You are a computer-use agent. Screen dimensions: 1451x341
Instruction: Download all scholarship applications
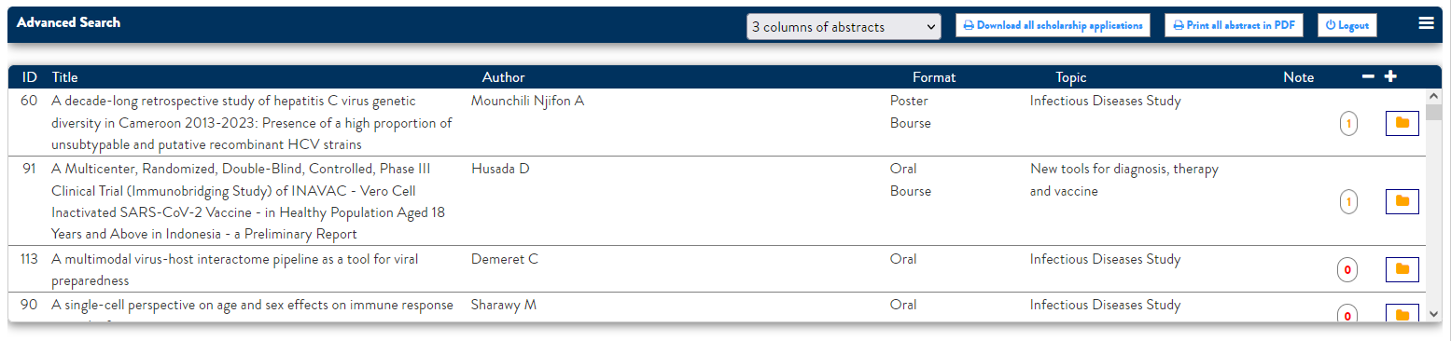[x=1053, y=25]
